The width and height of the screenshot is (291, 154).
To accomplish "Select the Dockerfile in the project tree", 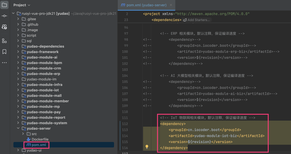I will pyautogui.click(x=40, y=139).
